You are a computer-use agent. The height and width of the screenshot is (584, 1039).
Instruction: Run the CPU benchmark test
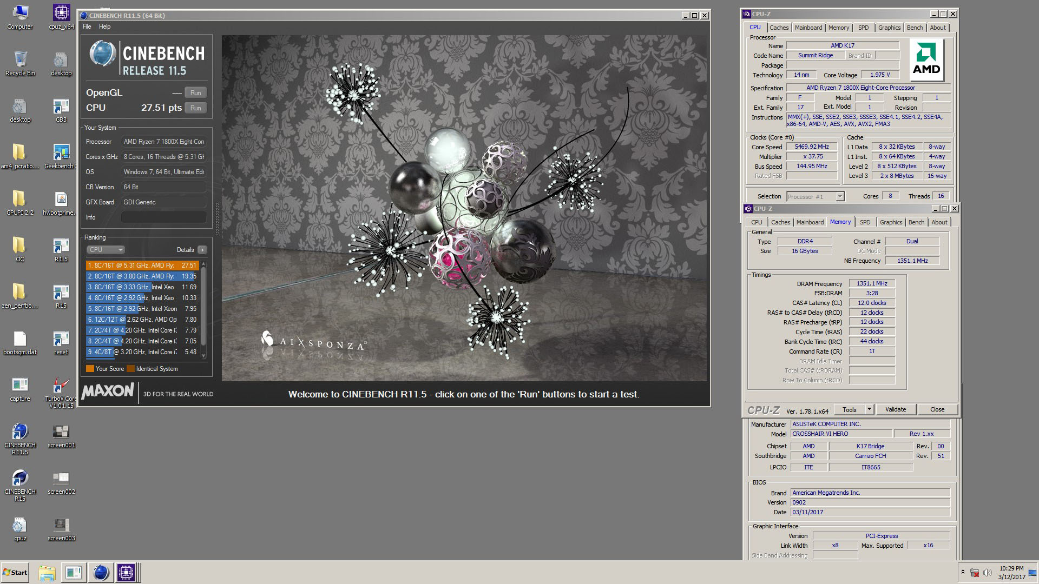pos(196,108)
